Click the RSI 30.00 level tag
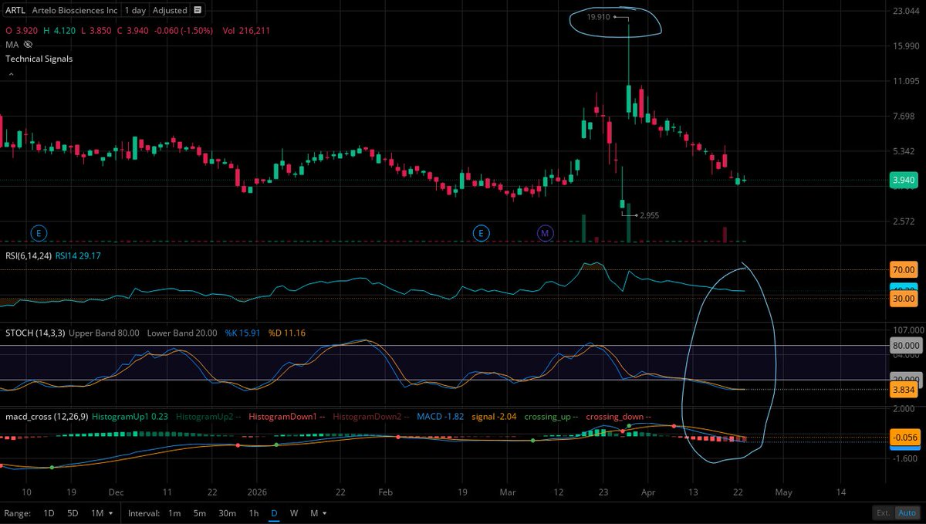This screenshot has width=926, height=524. (904, 298)
